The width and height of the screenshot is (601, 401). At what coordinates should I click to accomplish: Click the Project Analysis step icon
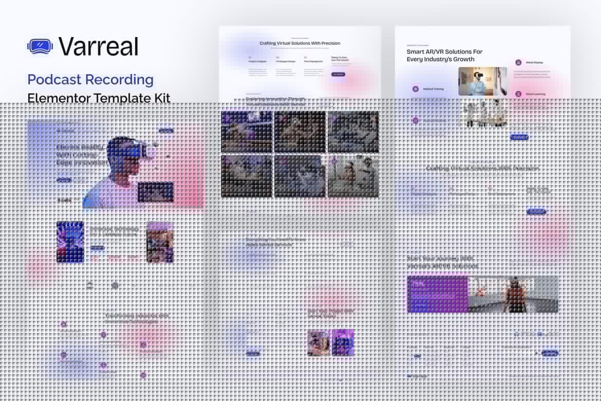pos(250,57)
